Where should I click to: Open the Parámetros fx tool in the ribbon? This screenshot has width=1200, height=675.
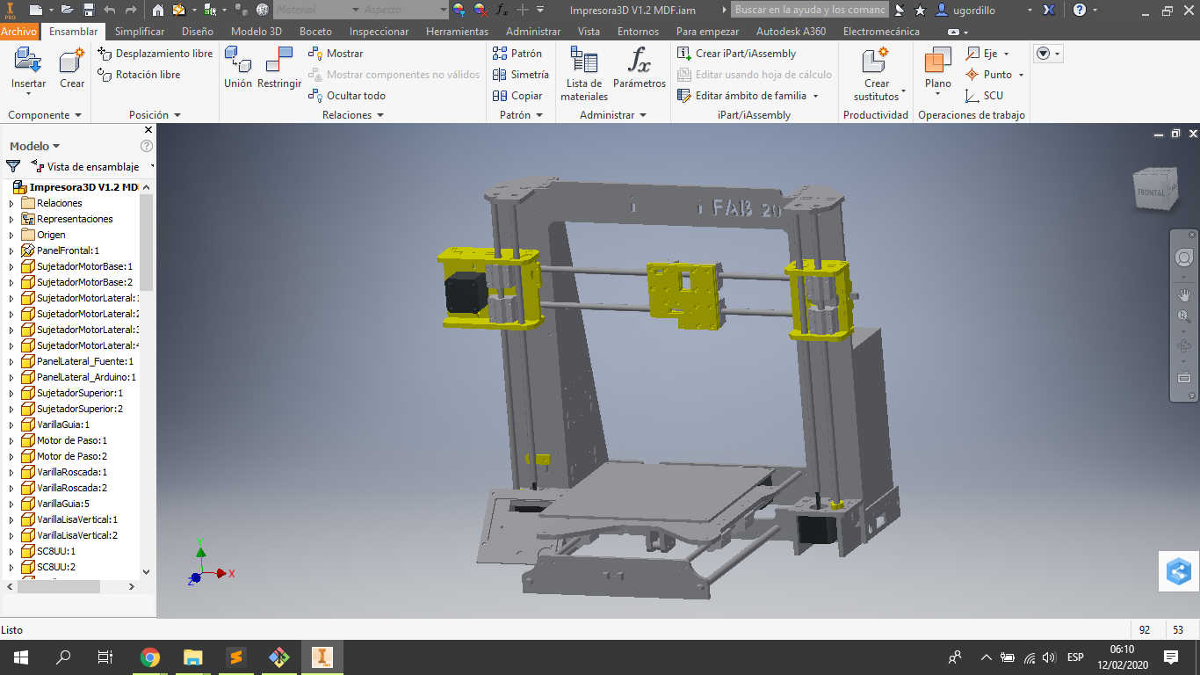point(640,67)
